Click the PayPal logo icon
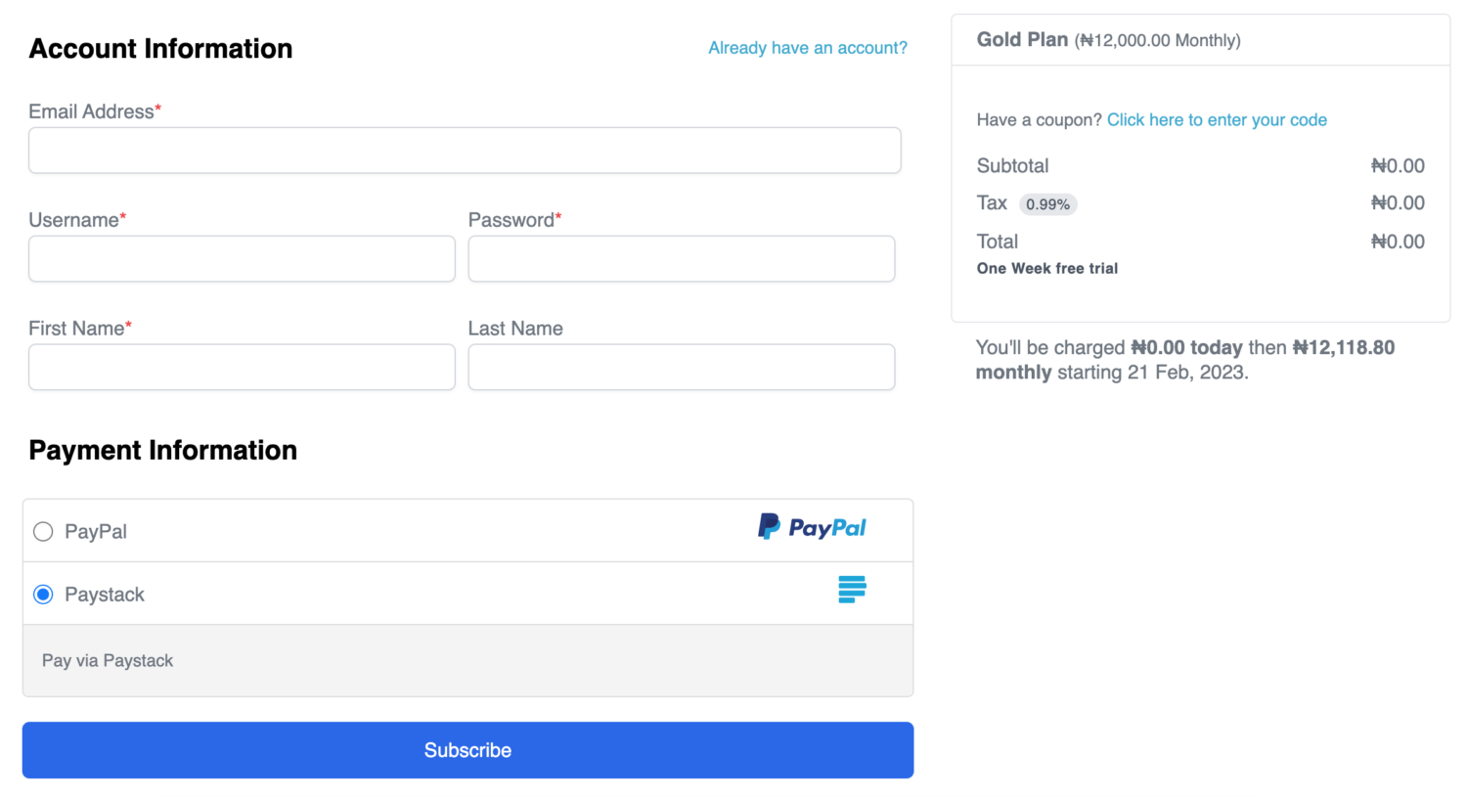 click(x=812, y=527)
